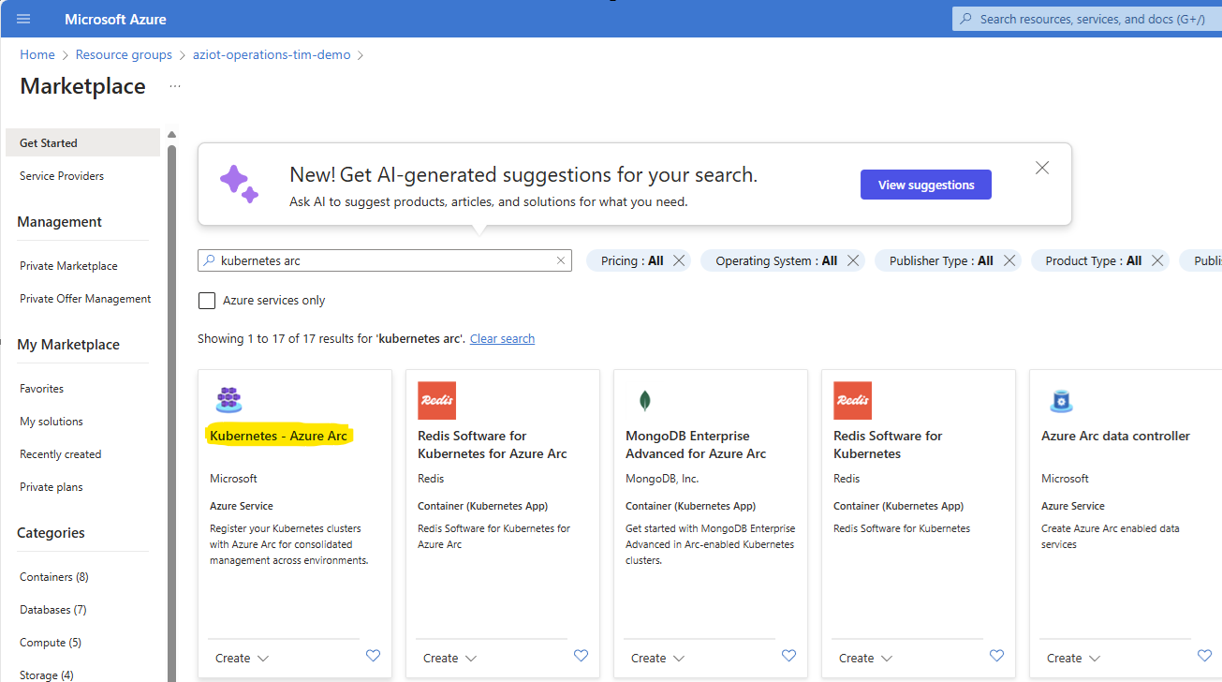The image size is (1222, 682).
Task: Expand Create dropdown for Kubernetes - Azure Arc
Action: pos(242,658)
